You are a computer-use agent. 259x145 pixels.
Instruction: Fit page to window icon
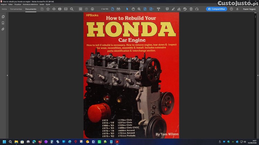[145, 9]
